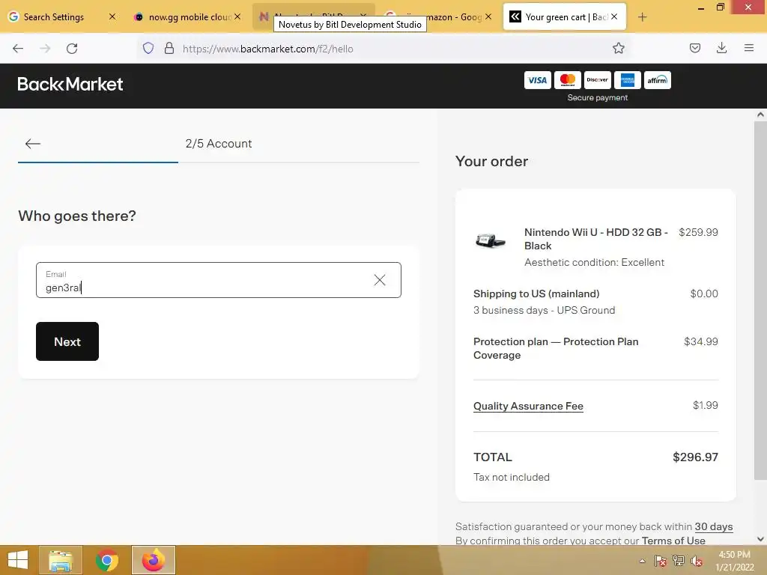Close the now.gg mobile cloud tab
The height and width of the screenshot is (575, 767).
(x=237, y=16)
